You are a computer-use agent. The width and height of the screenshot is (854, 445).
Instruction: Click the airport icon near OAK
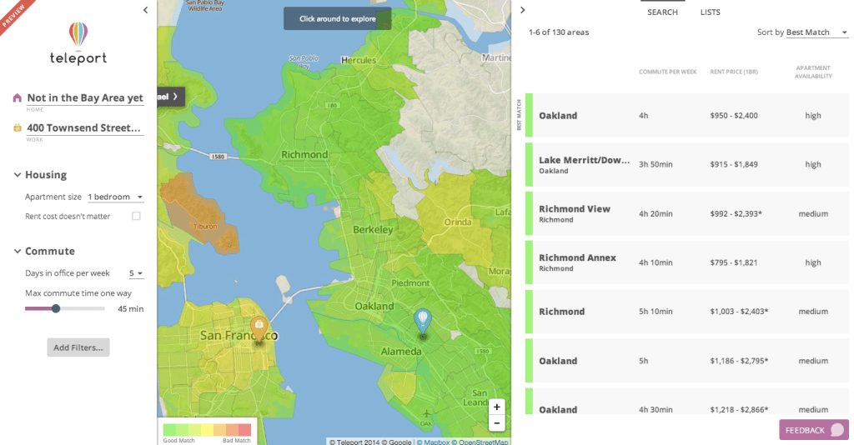[x=426, y=414]
